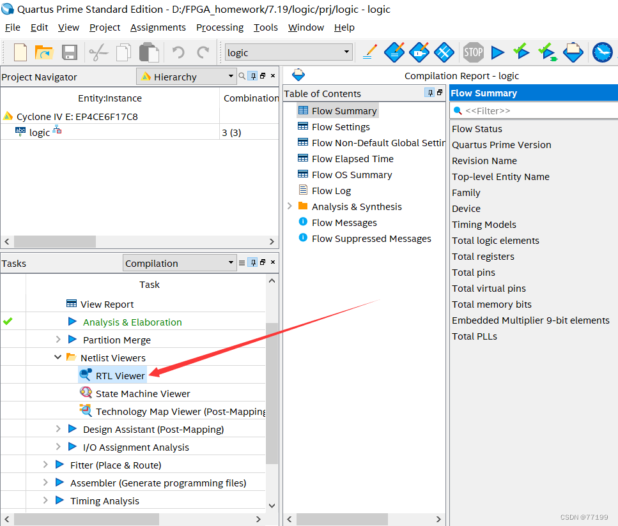Collapse the Netlist Viewers folder
The image size is (618, 526).
(58, 357)
